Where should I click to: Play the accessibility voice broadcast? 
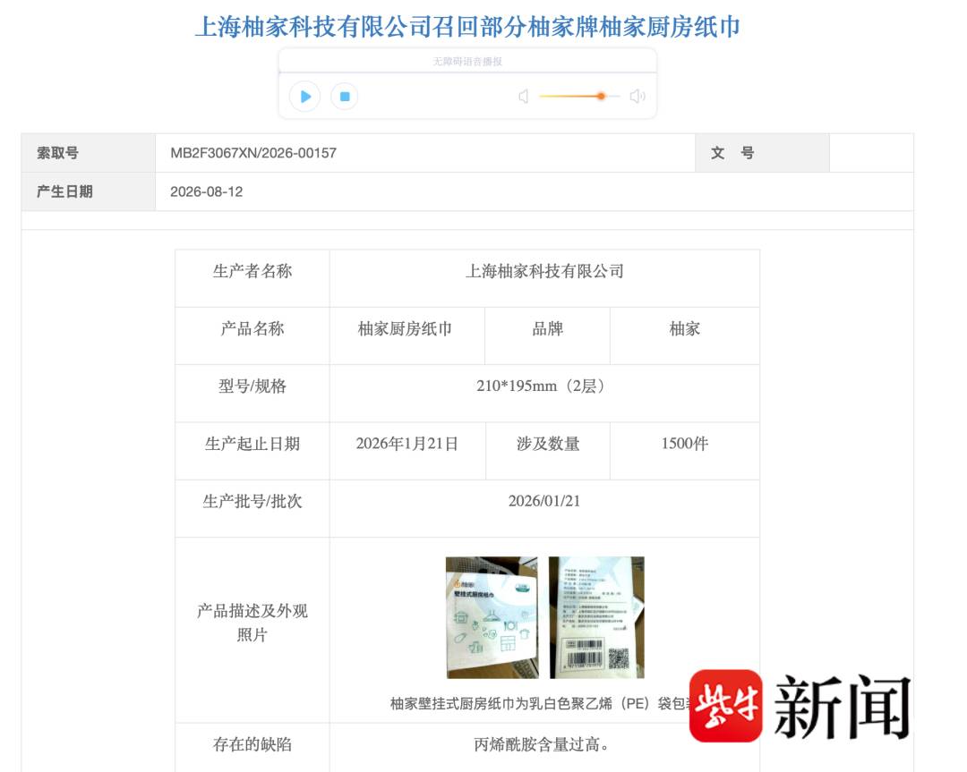(x=304, y=97)
